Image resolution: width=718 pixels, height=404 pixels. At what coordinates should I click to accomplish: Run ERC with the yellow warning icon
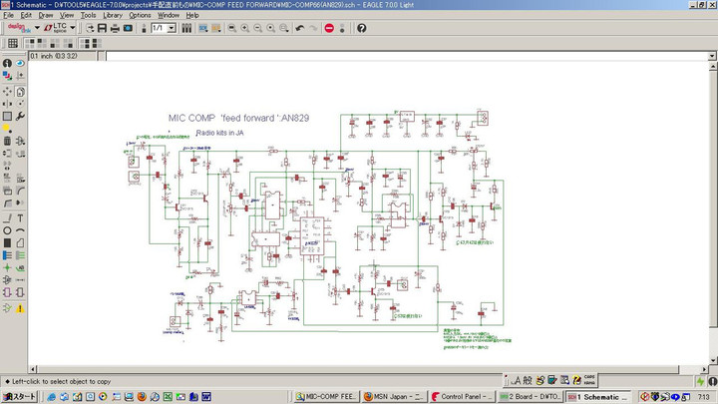tap(21, 308)
